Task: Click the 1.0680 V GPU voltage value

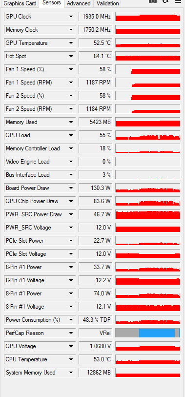Action: (95, 346)
